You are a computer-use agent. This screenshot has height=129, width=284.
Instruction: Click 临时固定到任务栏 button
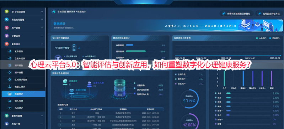269,14
